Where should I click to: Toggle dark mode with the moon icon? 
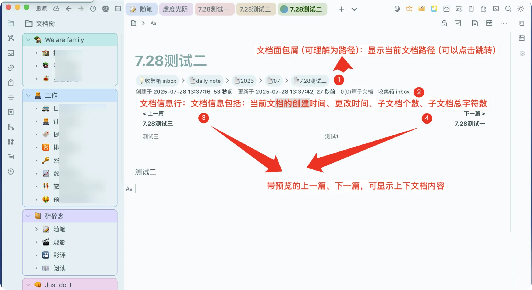pyautogui.click(x=397, y=9)
